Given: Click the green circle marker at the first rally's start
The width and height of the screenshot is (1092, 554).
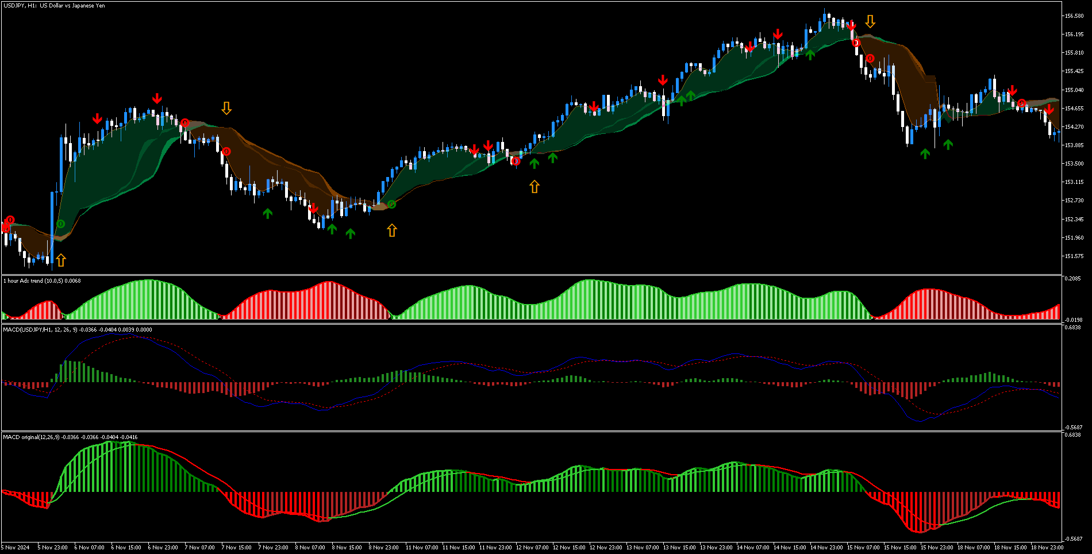Looking at the screenshot, I should (61, 224).
